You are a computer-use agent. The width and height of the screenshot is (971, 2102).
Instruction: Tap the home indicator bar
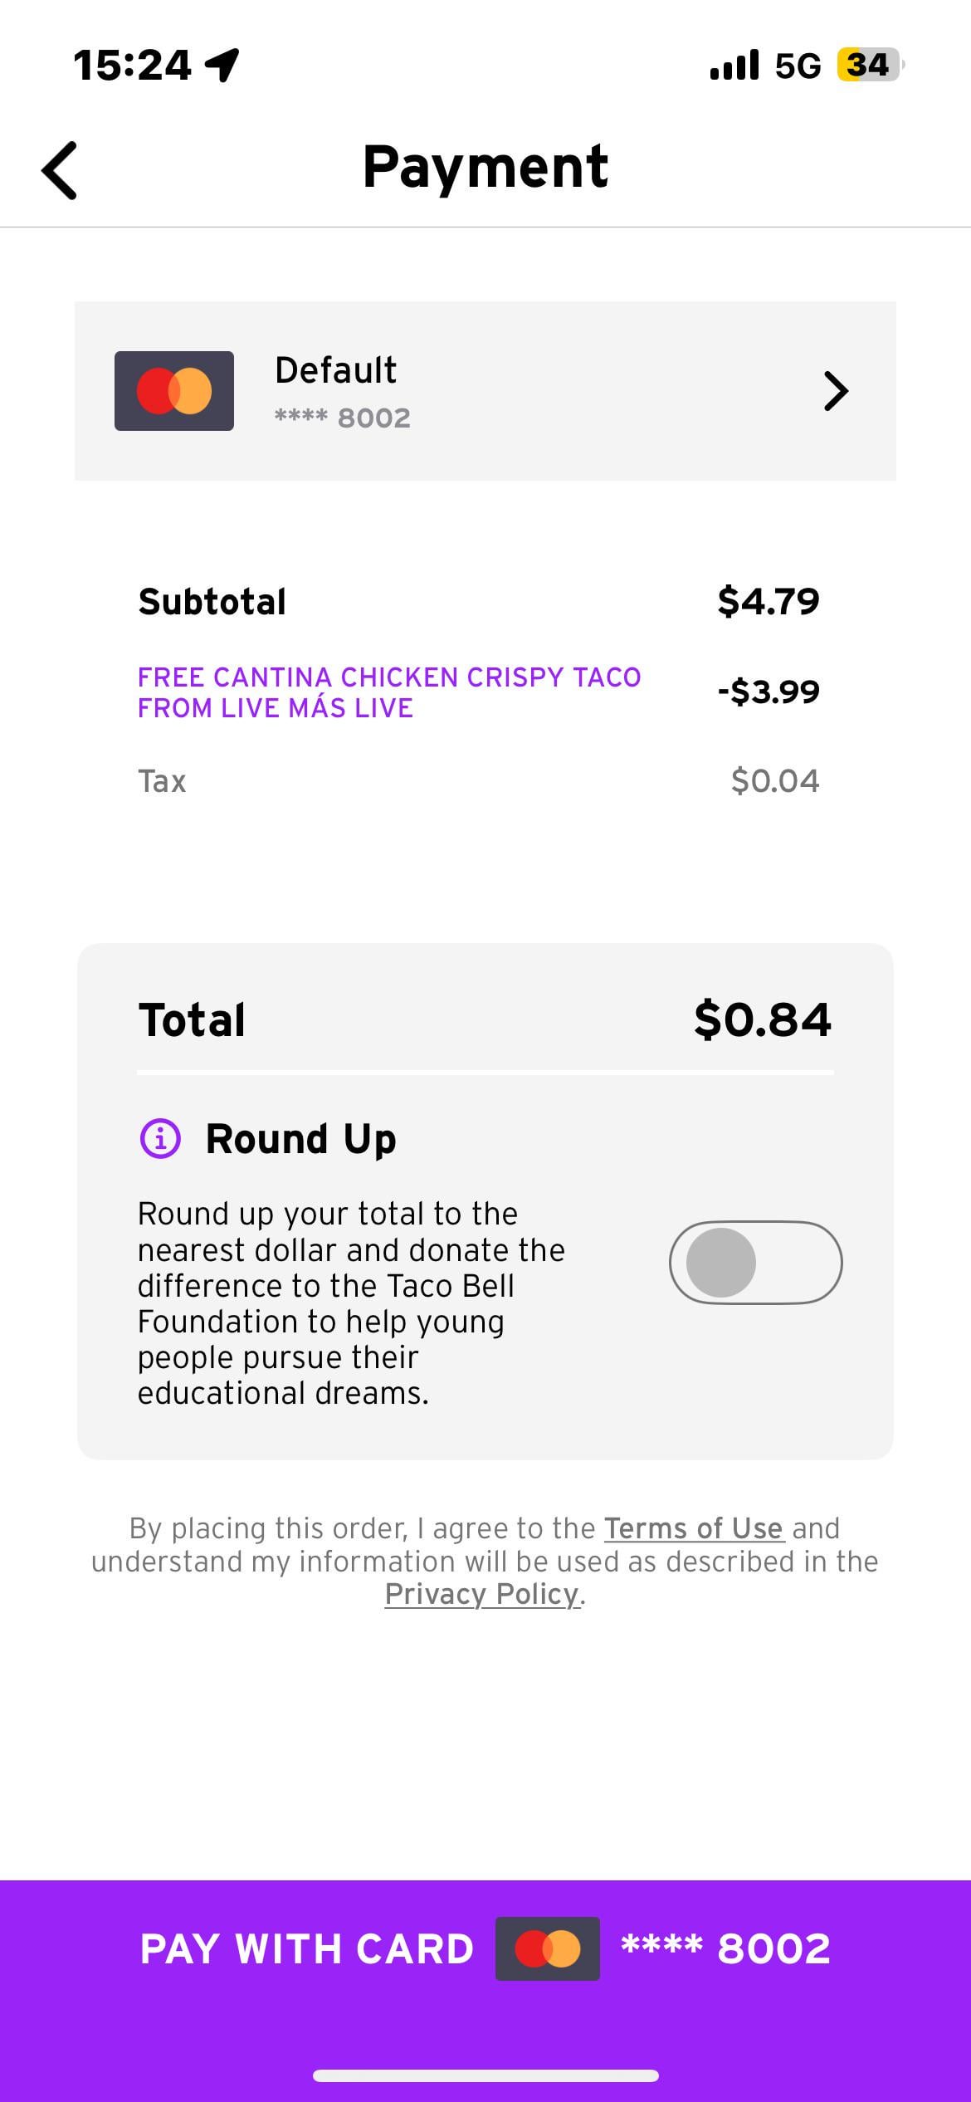coord(486,2075)
